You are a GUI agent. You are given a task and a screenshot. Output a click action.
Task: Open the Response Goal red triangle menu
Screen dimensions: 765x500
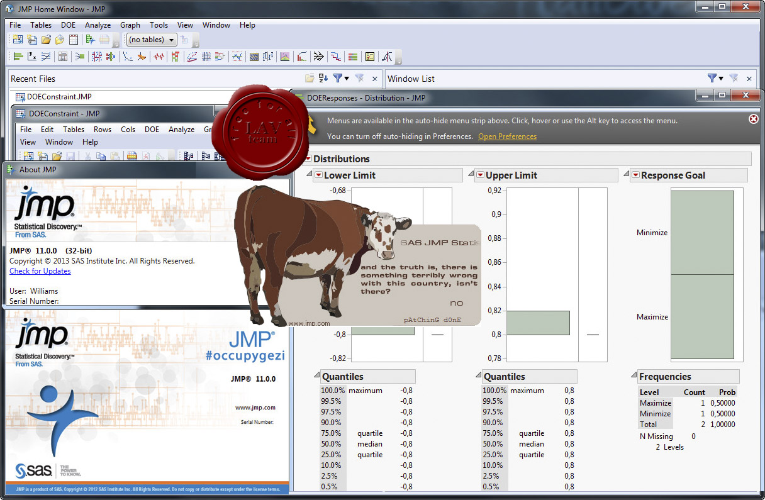point(635,175)
